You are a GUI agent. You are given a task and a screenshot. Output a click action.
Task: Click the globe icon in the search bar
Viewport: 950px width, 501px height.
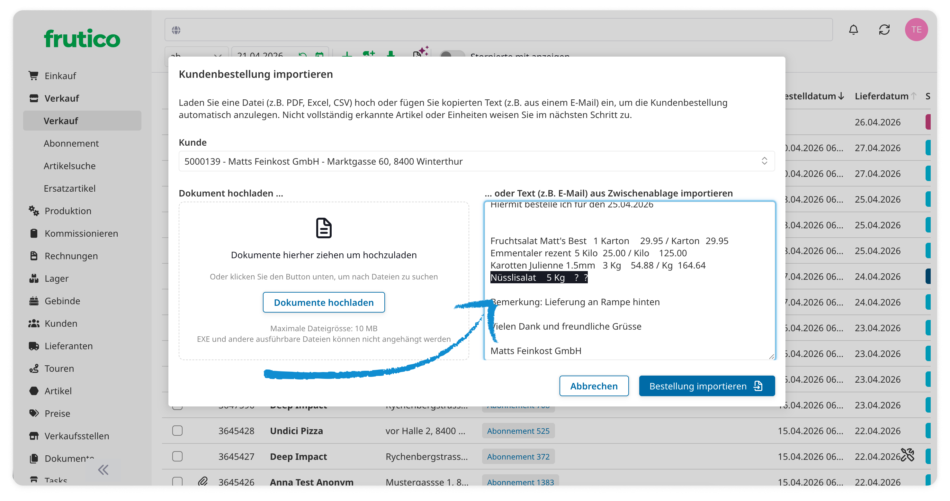tap(176, 30)
